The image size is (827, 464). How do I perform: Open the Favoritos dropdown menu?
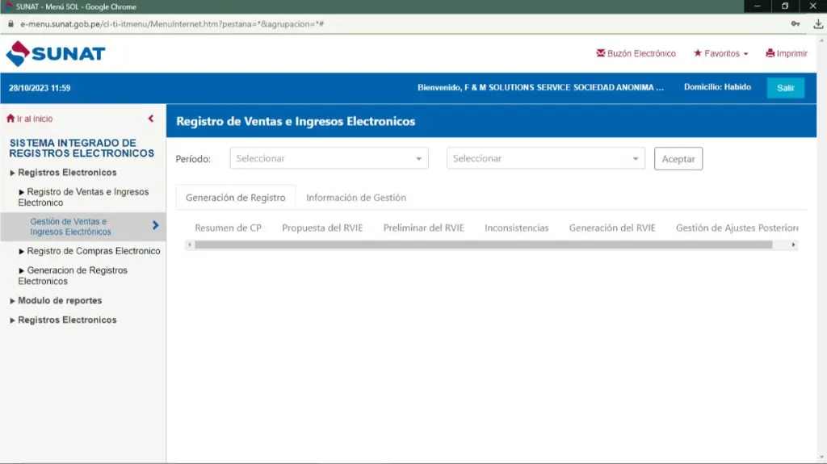point(720,53)
